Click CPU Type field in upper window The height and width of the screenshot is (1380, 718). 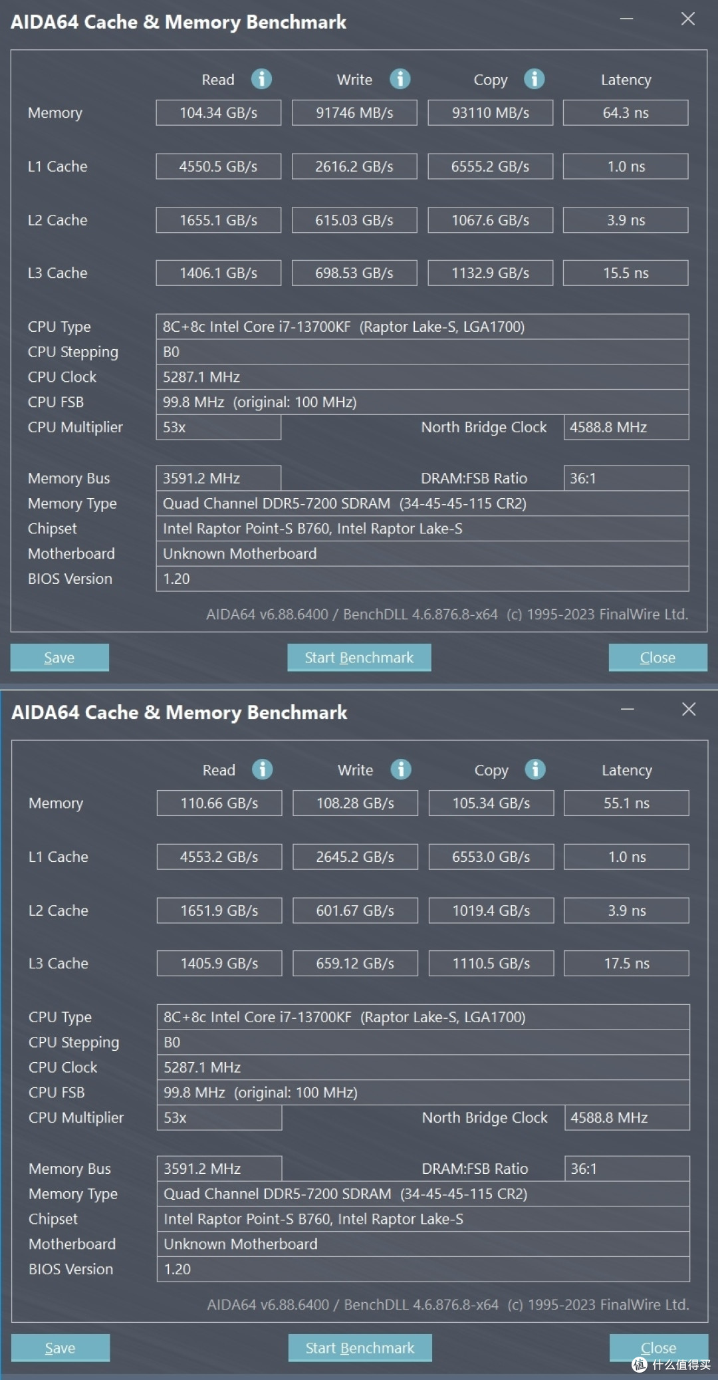(x=422, y=327)
